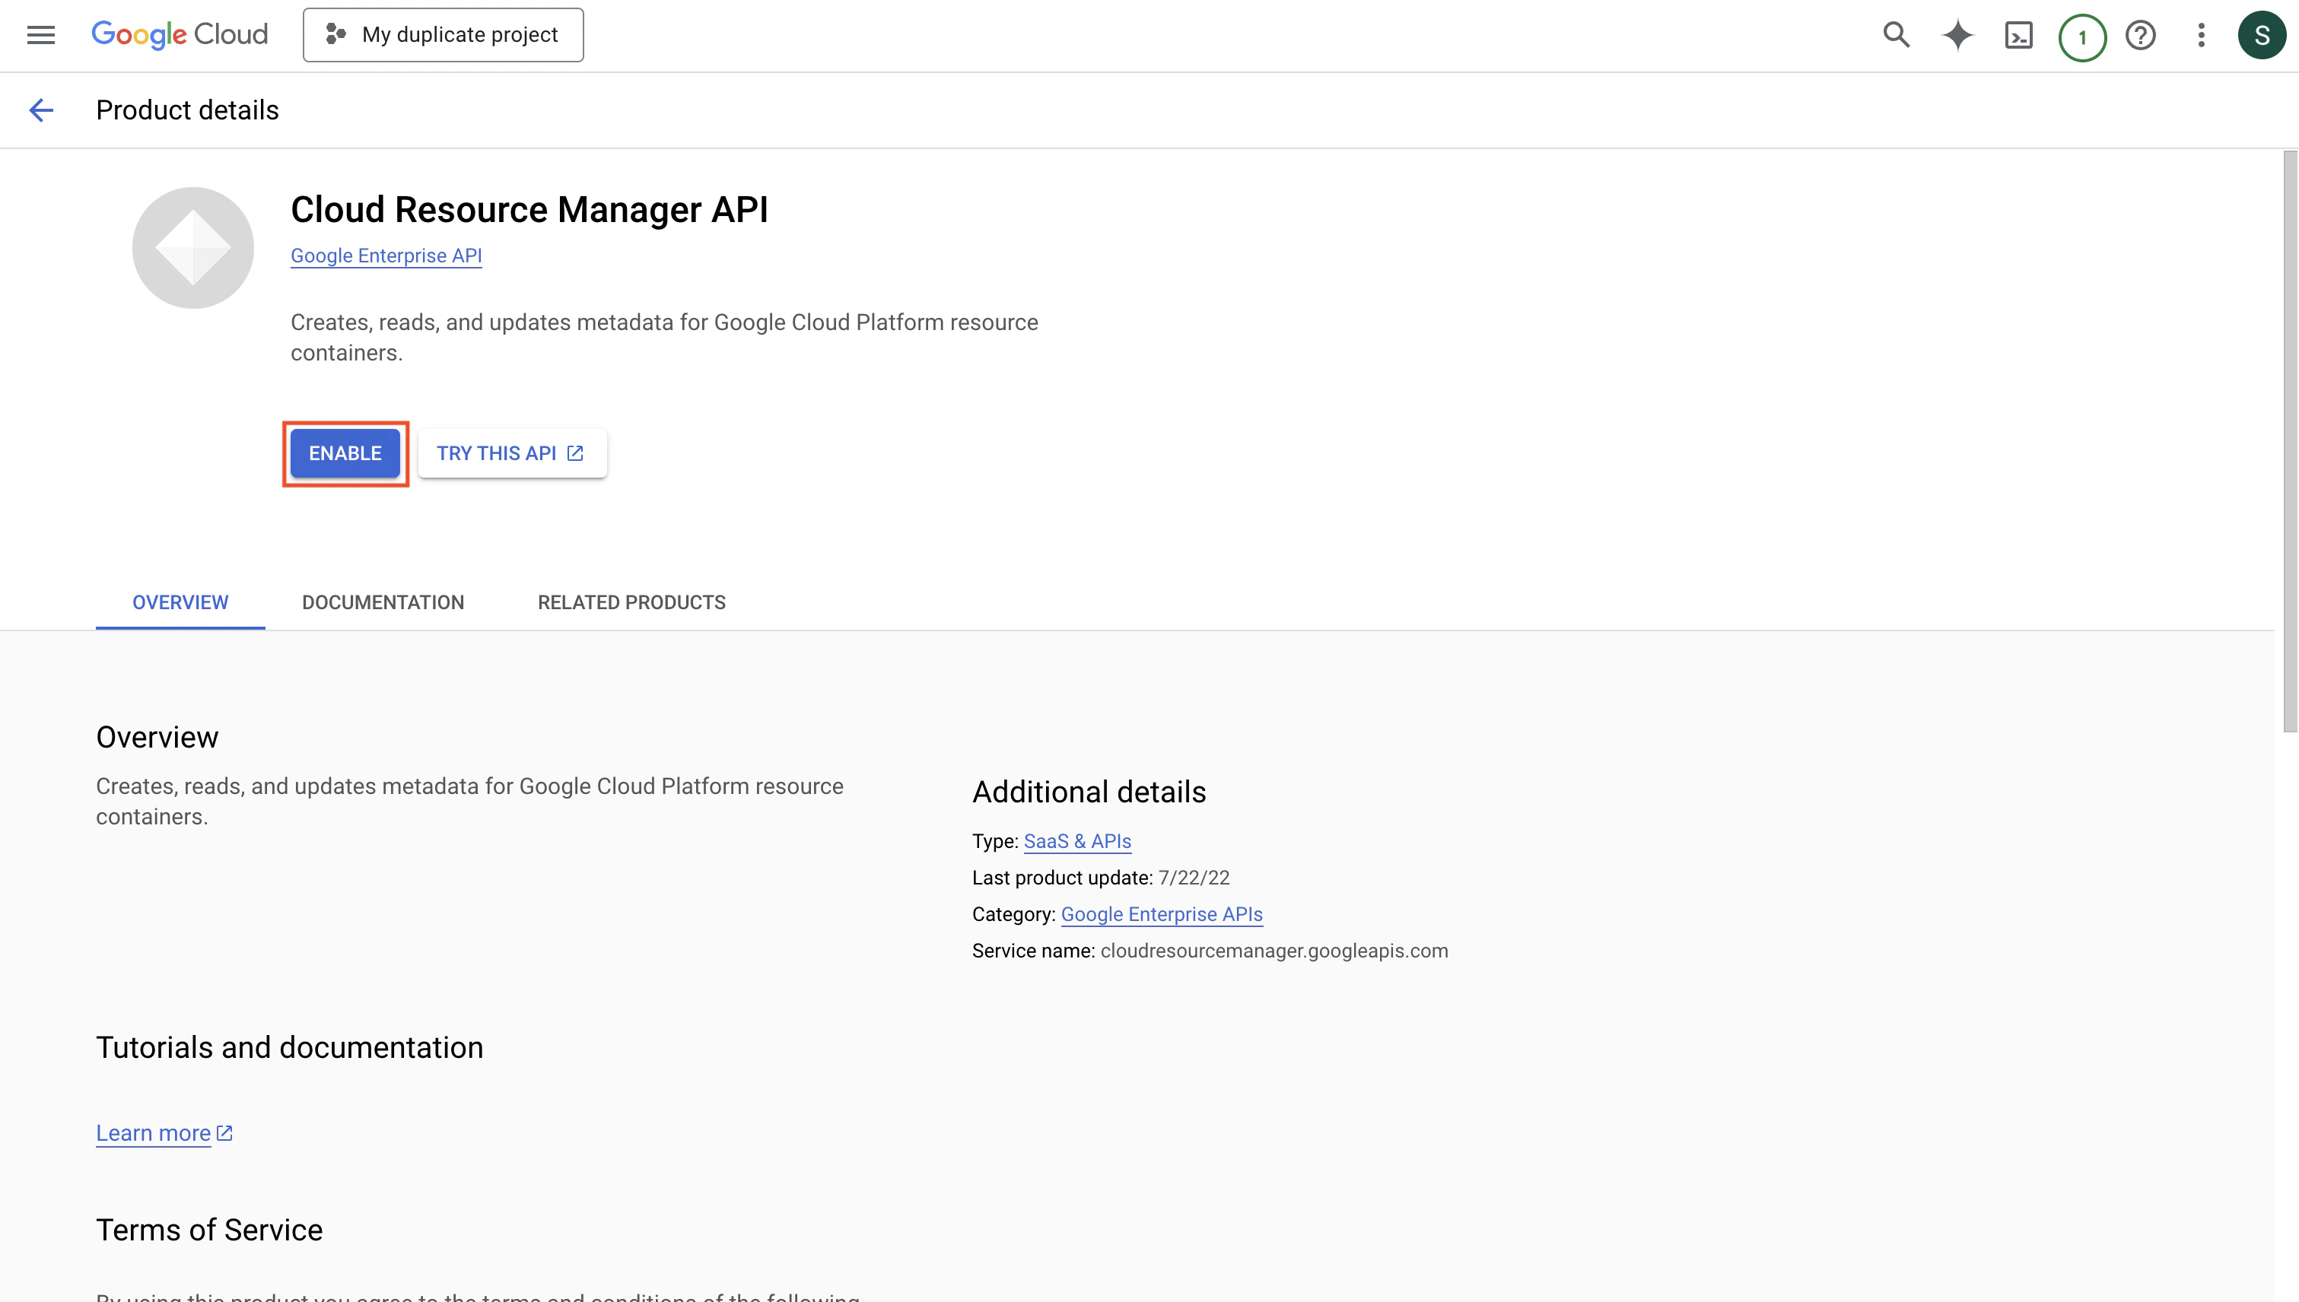
Task: Click the 'Additional details' heading
Action: click(x=1089, y=792)
